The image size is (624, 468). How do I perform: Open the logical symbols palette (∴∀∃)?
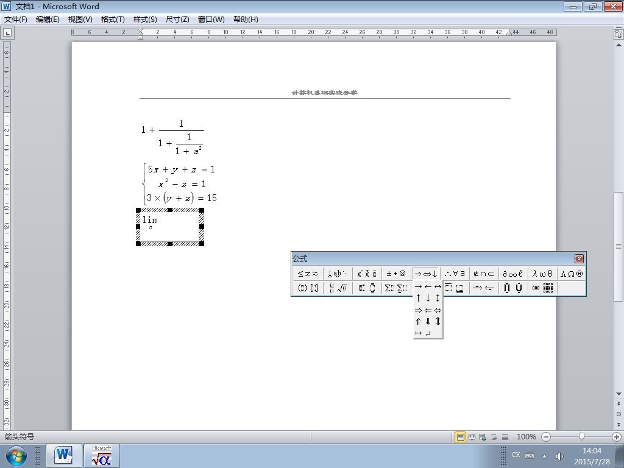tap(455, 274)
